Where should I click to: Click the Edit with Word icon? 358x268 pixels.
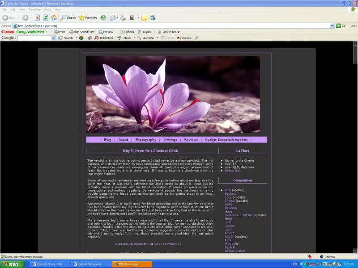pyautogui.click(x=132, y=17)
